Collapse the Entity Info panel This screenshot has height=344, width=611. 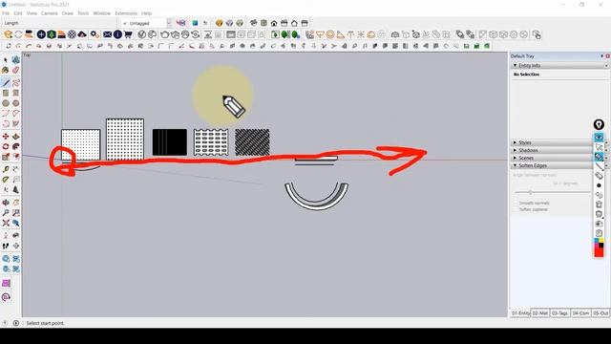click(x=516, y=66)
